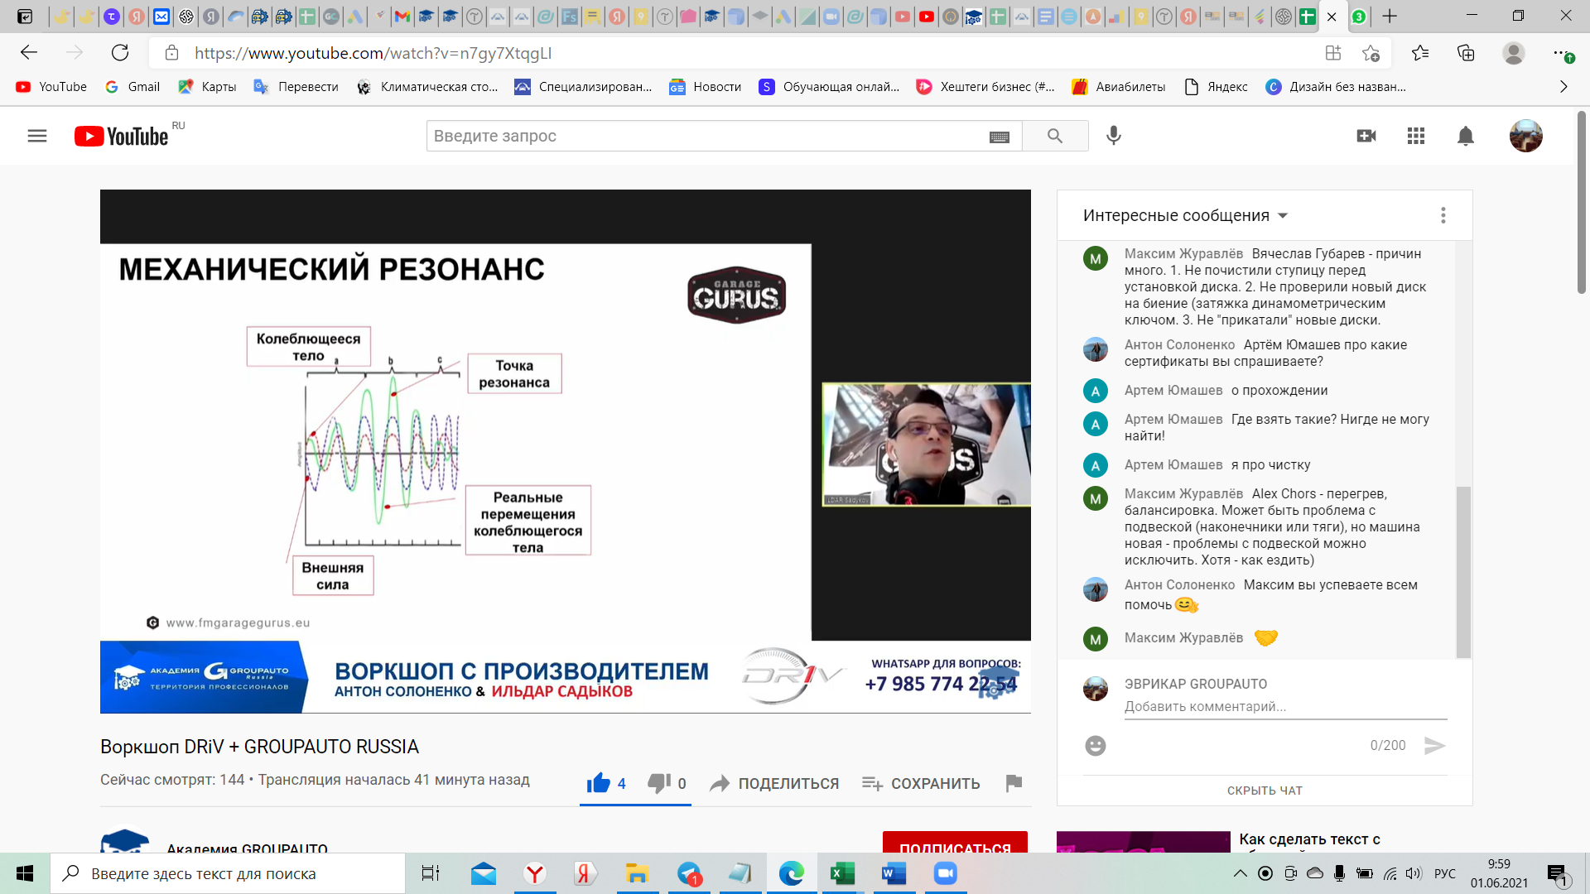Image resolution: width=1590 pixels, height=894 pixels.
Task: Open the Перевести bookmark
Action: 296,87
